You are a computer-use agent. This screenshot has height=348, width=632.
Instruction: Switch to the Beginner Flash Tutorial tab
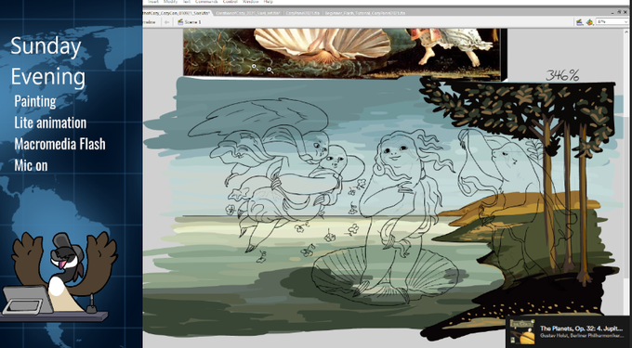364,13
